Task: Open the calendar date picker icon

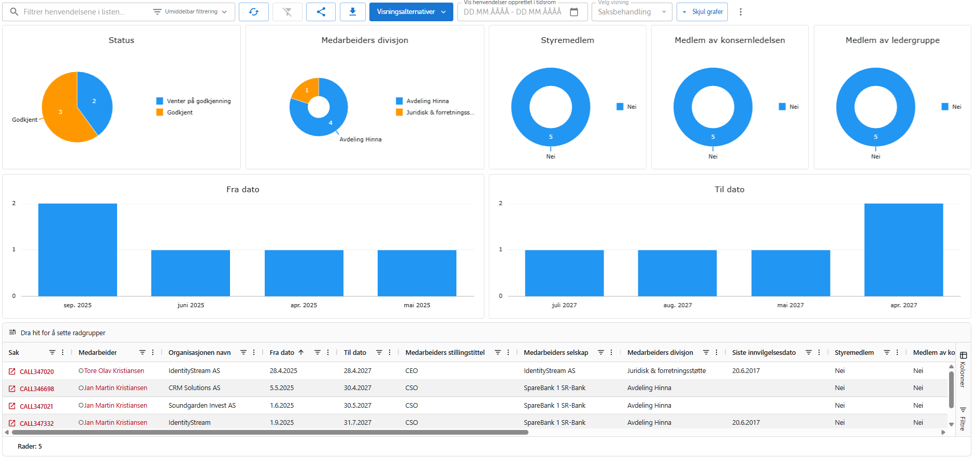Action: tap(574, 12)
